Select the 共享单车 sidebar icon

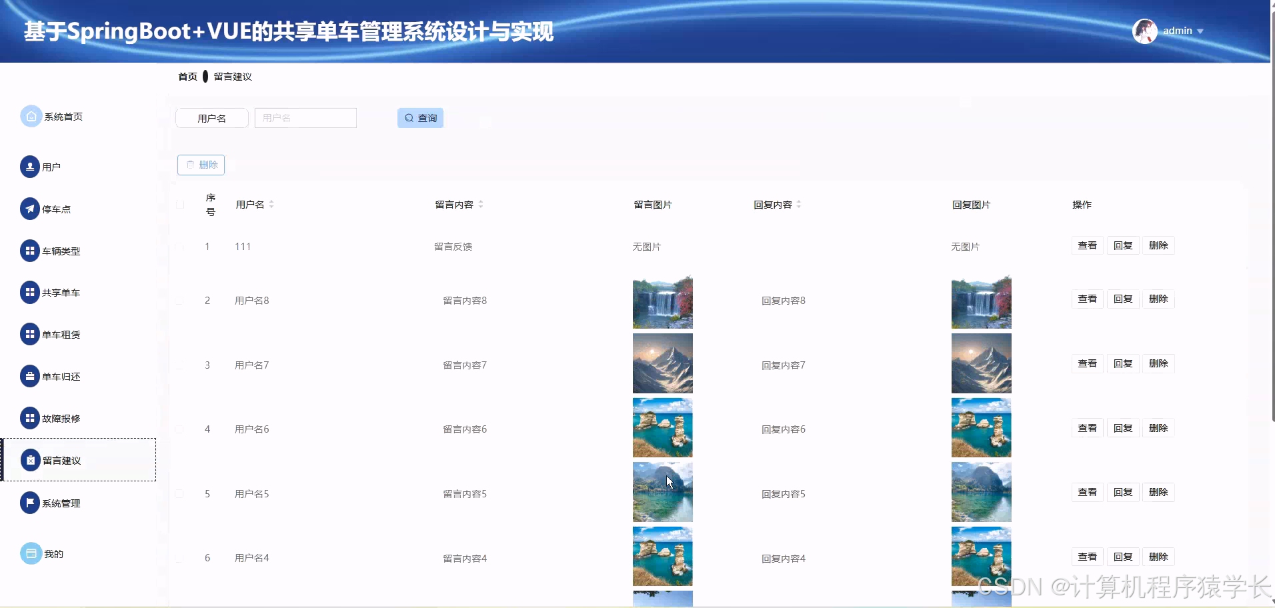pyautogui.click(x=61, y=292)
